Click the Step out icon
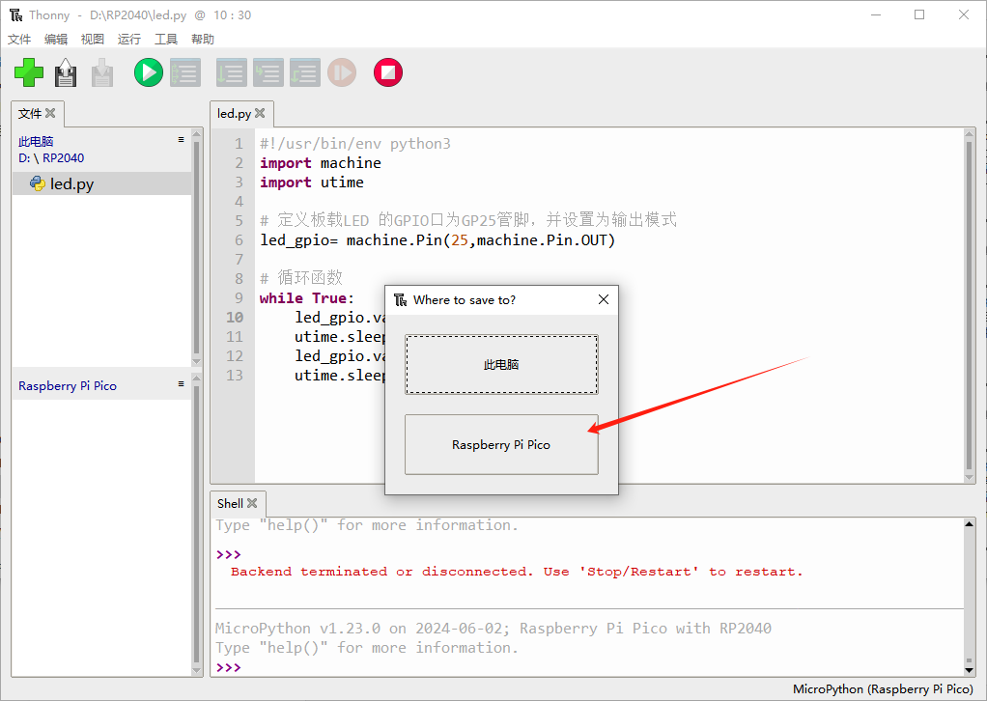 coord(305,72)
